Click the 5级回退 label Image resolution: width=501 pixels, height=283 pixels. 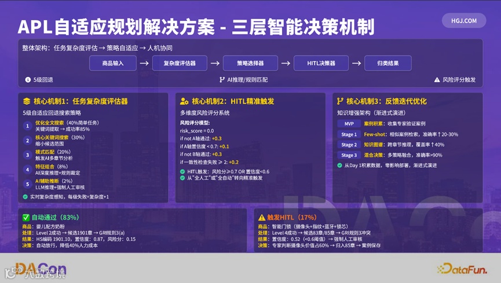click(43, 80)
